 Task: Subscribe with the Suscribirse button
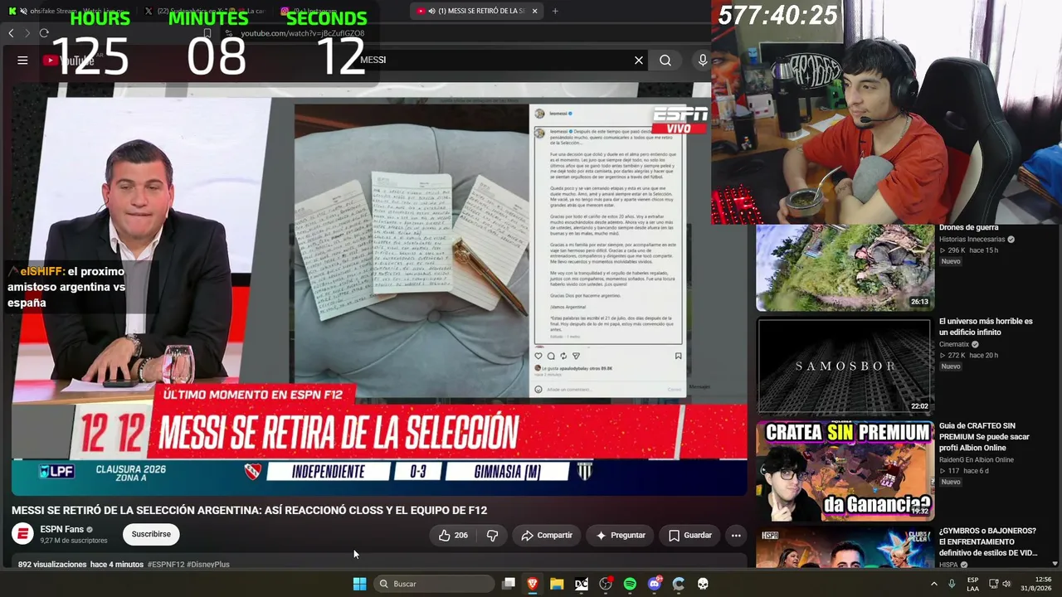[x=151, y=534]
